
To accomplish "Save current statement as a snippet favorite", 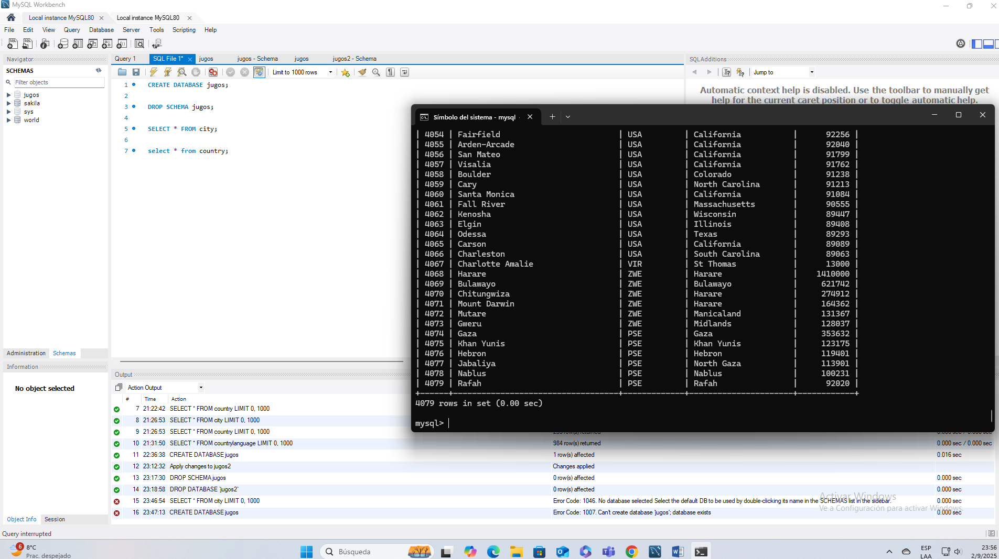I will [345, 72].
